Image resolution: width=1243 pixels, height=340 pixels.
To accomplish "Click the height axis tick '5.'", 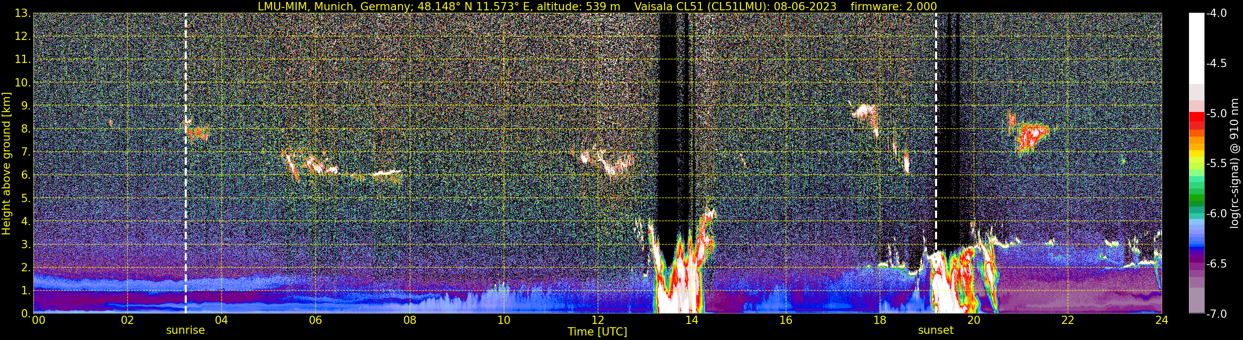I will 26,198.
